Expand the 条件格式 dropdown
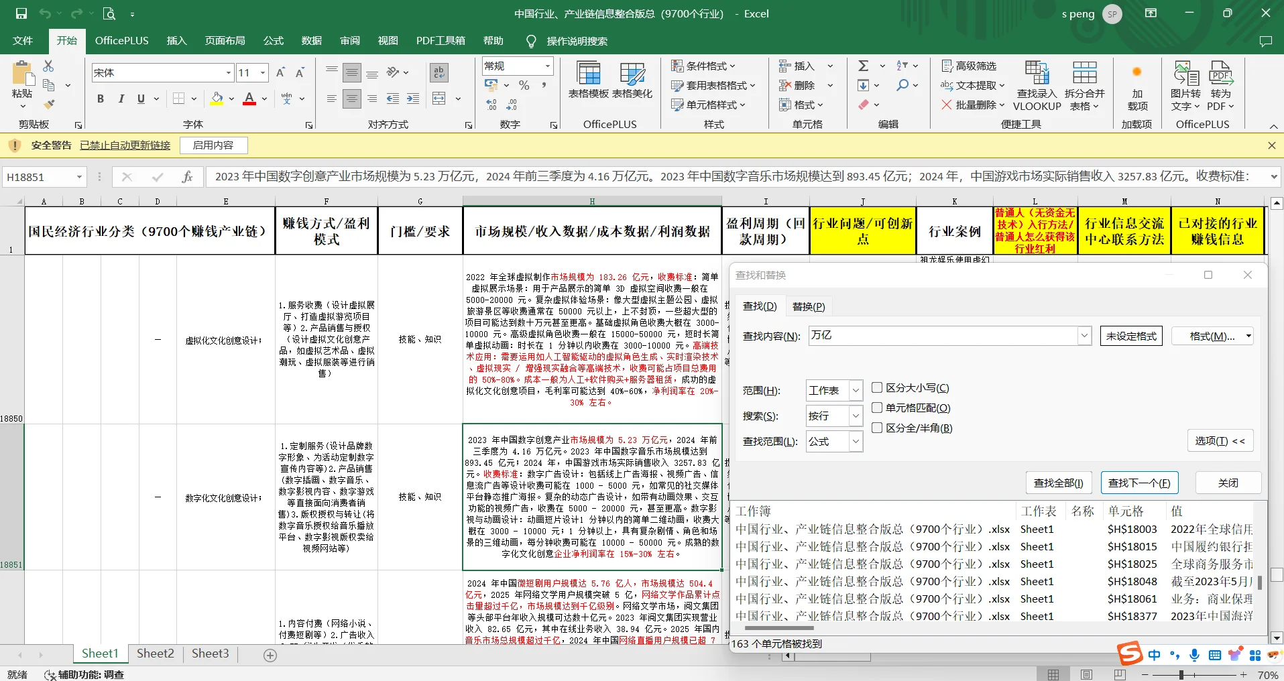 tap(703, 66)
